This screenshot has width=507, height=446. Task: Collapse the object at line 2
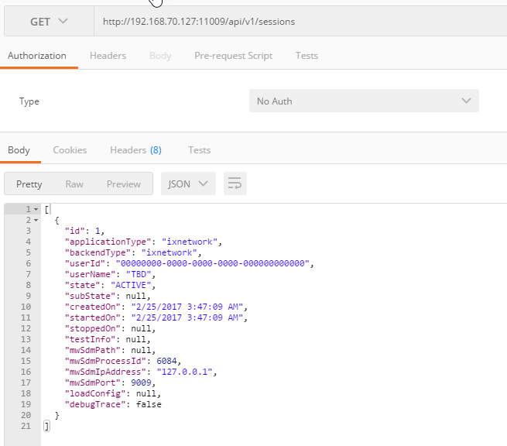click(36, 221)
